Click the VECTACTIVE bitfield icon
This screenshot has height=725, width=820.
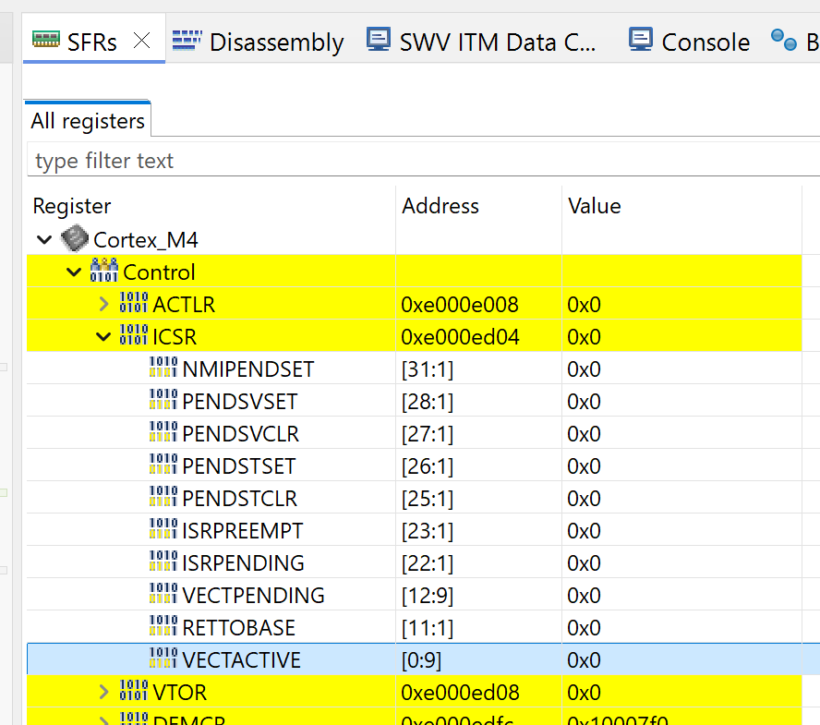(163, 659)
